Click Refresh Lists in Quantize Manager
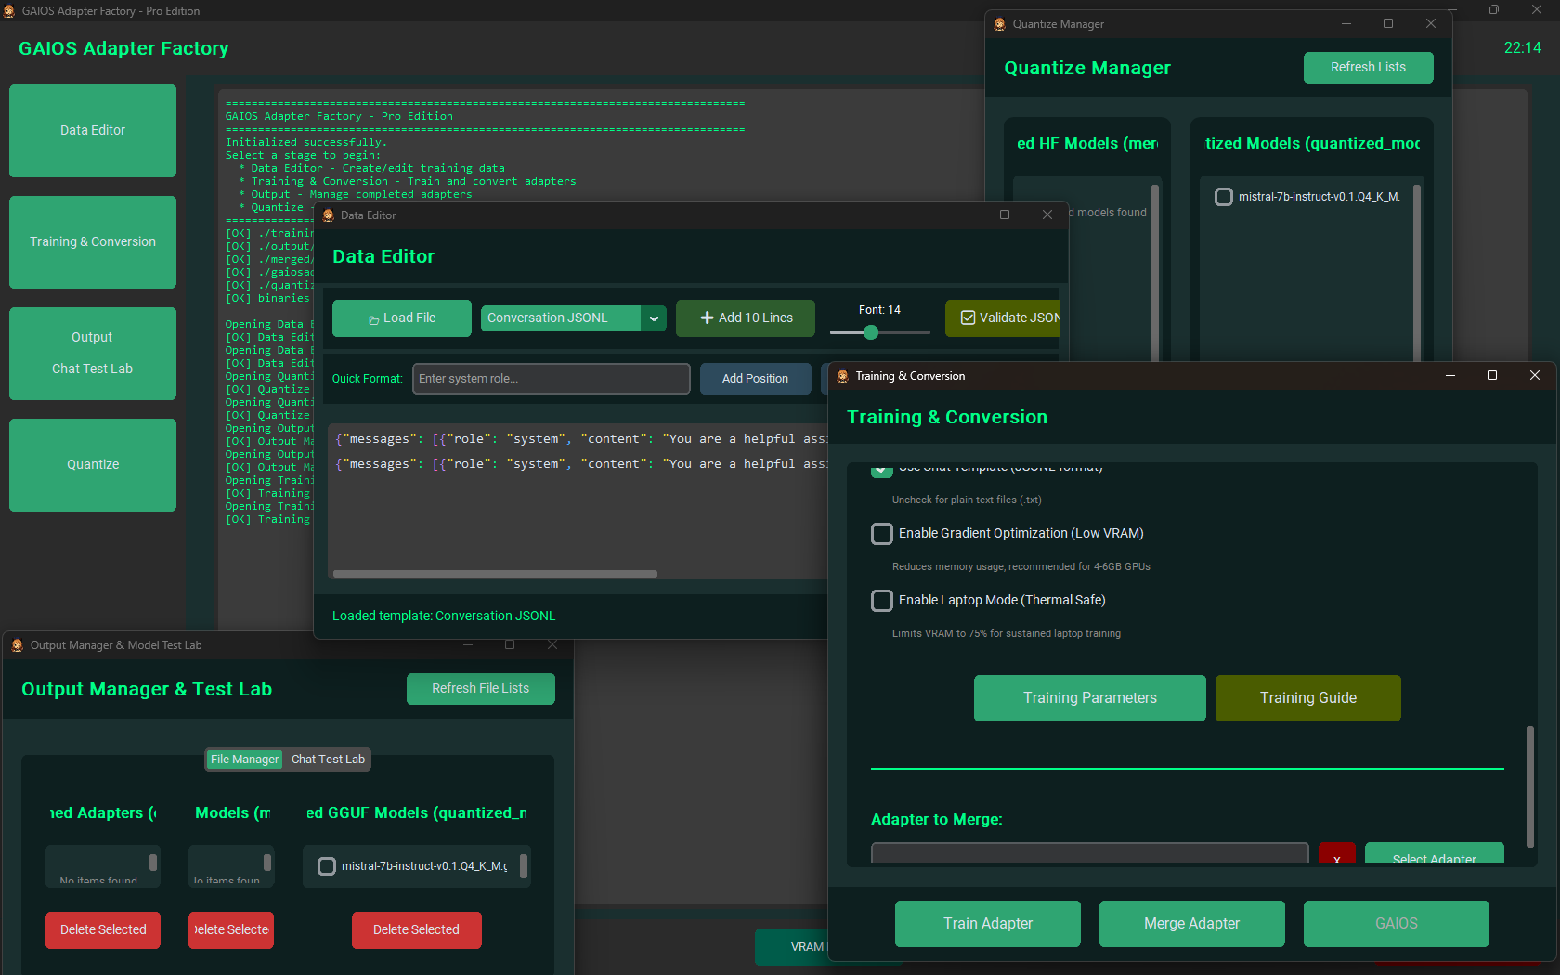Viewport: 1560px width, 975px height. pyautogui.click(x=1368, y=68)
